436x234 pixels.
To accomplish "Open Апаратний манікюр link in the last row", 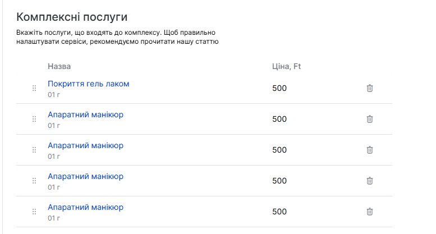I will (x=85, y=207).
